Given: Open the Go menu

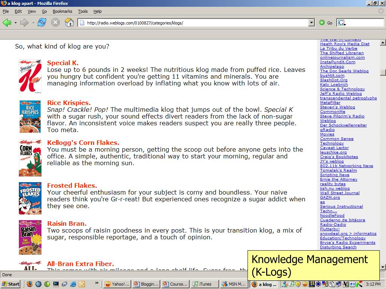Looking at the screenshot, I should (x=44, y=11).
